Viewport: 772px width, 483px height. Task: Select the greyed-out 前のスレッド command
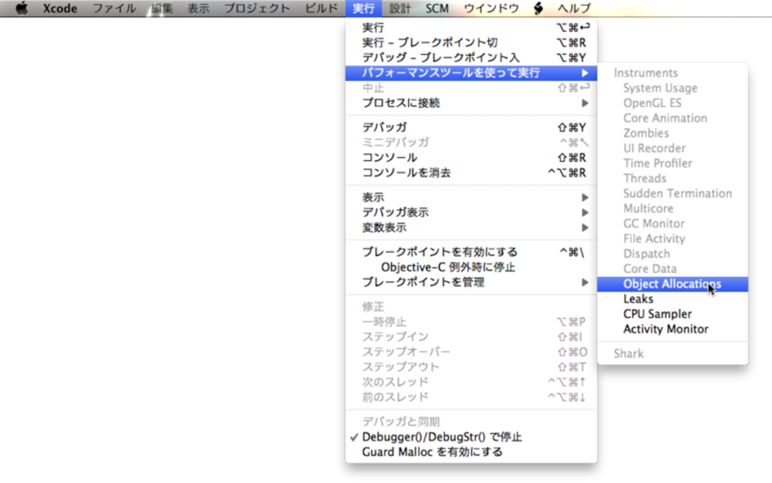tap(472, 397)
